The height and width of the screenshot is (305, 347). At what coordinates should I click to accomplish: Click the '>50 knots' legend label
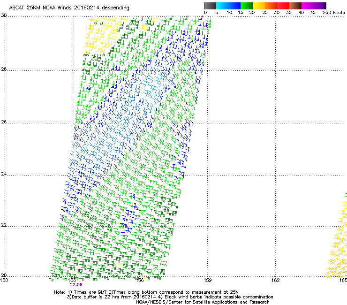[x=333, y=13]
